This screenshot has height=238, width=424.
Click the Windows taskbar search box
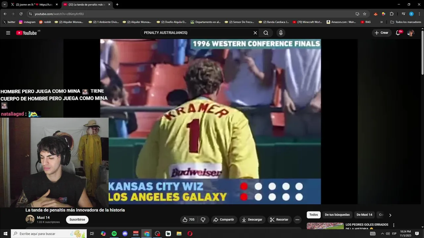click(49, 234)
